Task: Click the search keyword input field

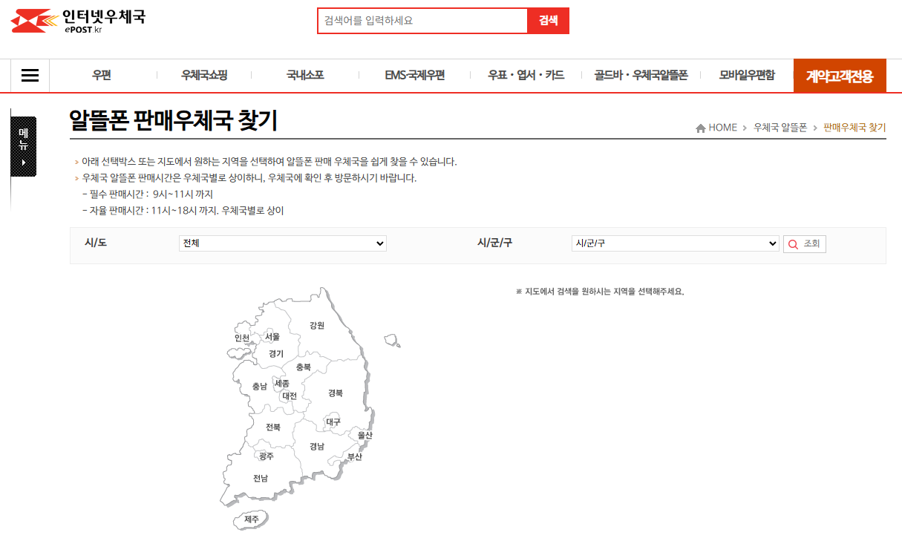Action: click(423, 20)
